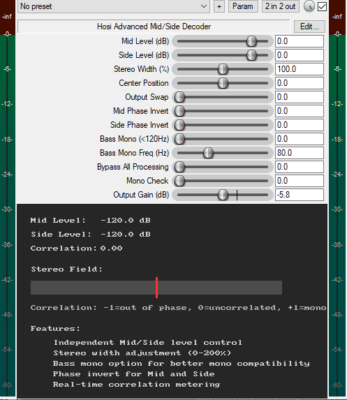Click the Output Swap value field
The height and width of the screenshot is (400, 347).
(300, 97)
